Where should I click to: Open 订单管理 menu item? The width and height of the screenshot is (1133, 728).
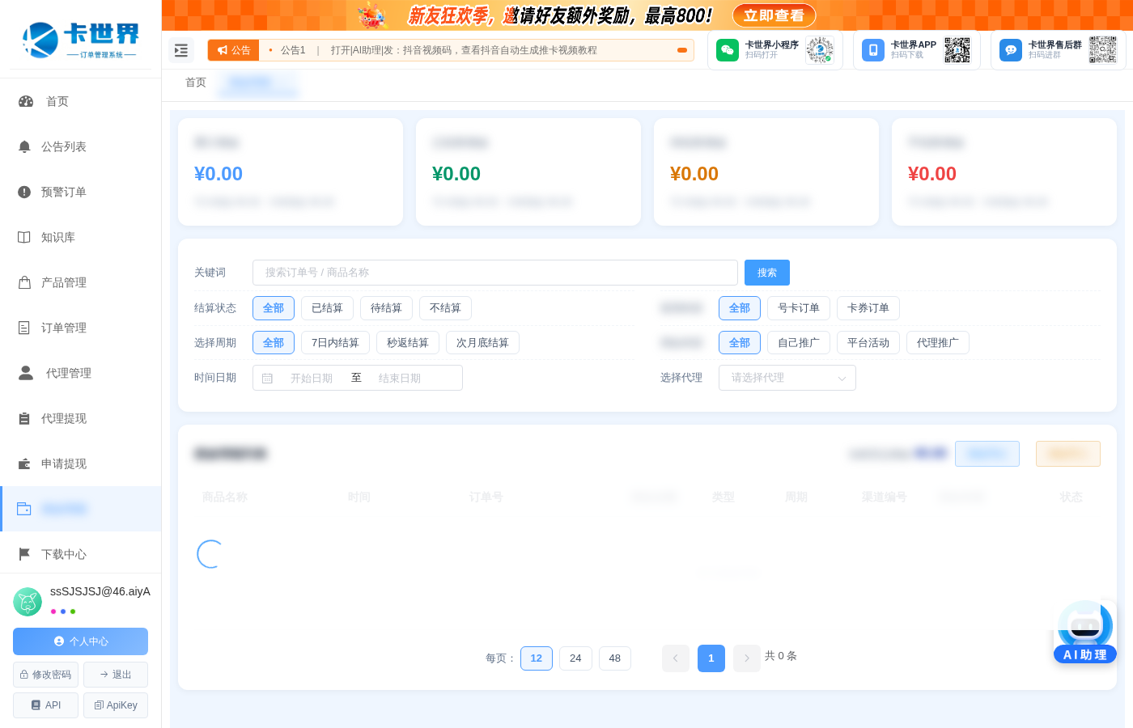point(81,328)
